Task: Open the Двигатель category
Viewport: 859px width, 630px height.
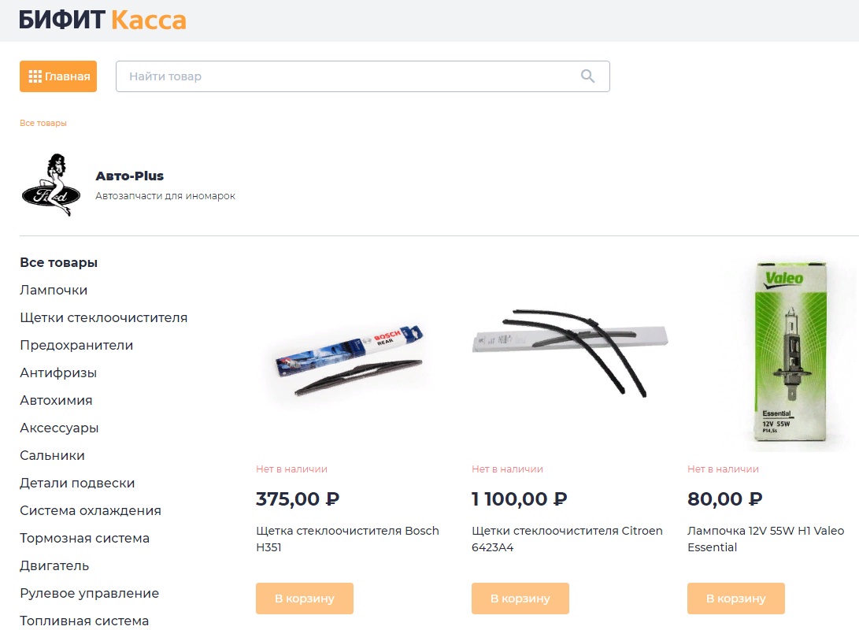Action: click(54, 565)
